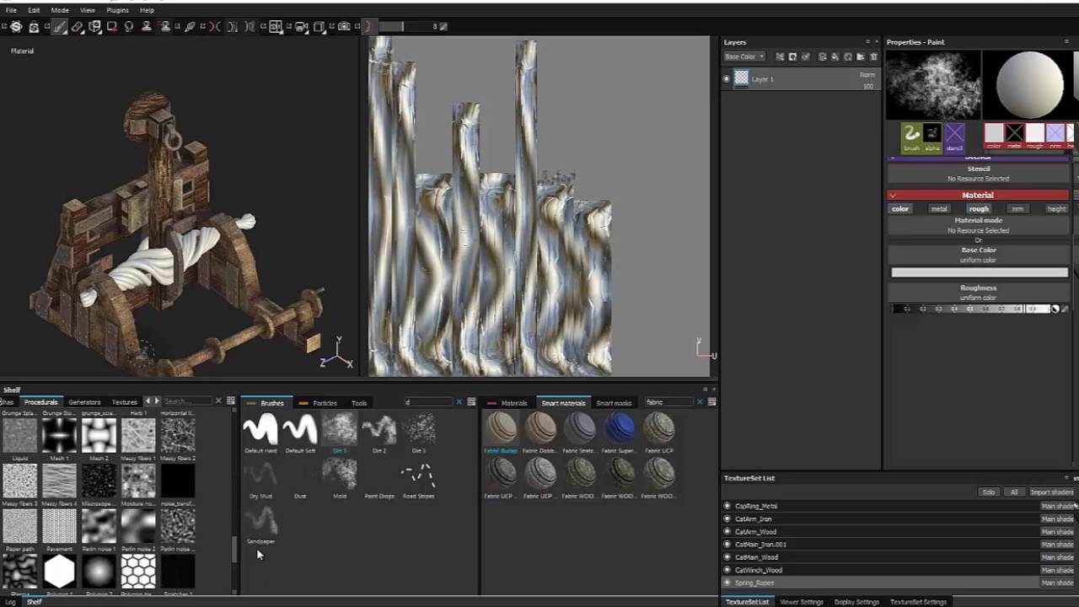The height and width of the screenshot is (607, 1079).
Task: Select the Polygon Fill tool
Action: point(112,26)
